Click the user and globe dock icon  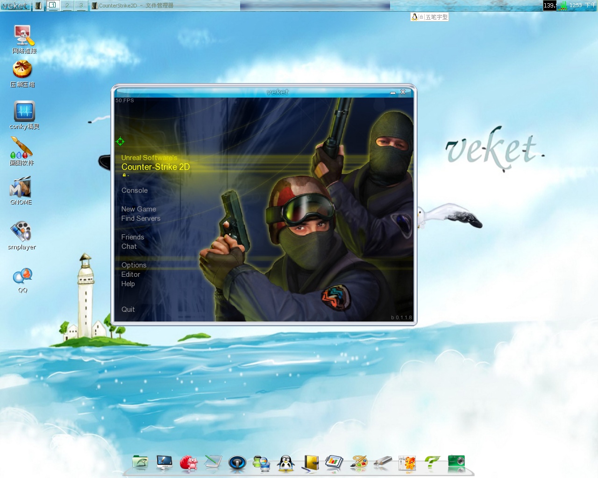coord(262,463)
